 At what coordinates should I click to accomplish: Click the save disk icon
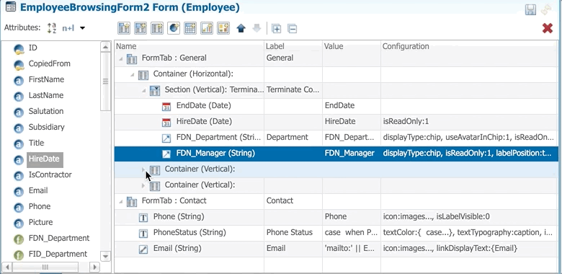530,9
